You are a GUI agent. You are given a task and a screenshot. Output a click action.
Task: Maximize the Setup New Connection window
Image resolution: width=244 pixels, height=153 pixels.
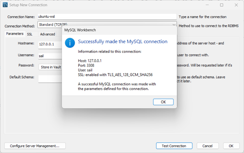point(221,5)
